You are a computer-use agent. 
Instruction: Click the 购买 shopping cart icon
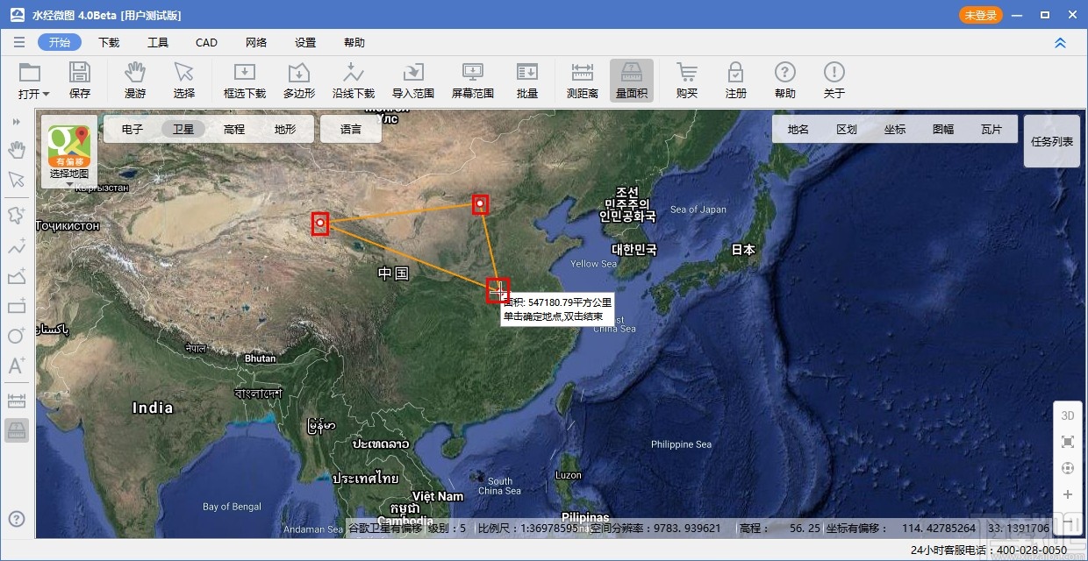(x=687, y=81)
